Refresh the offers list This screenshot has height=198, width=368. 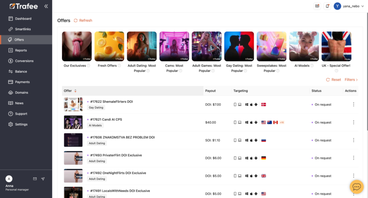[x=83, y=20]
